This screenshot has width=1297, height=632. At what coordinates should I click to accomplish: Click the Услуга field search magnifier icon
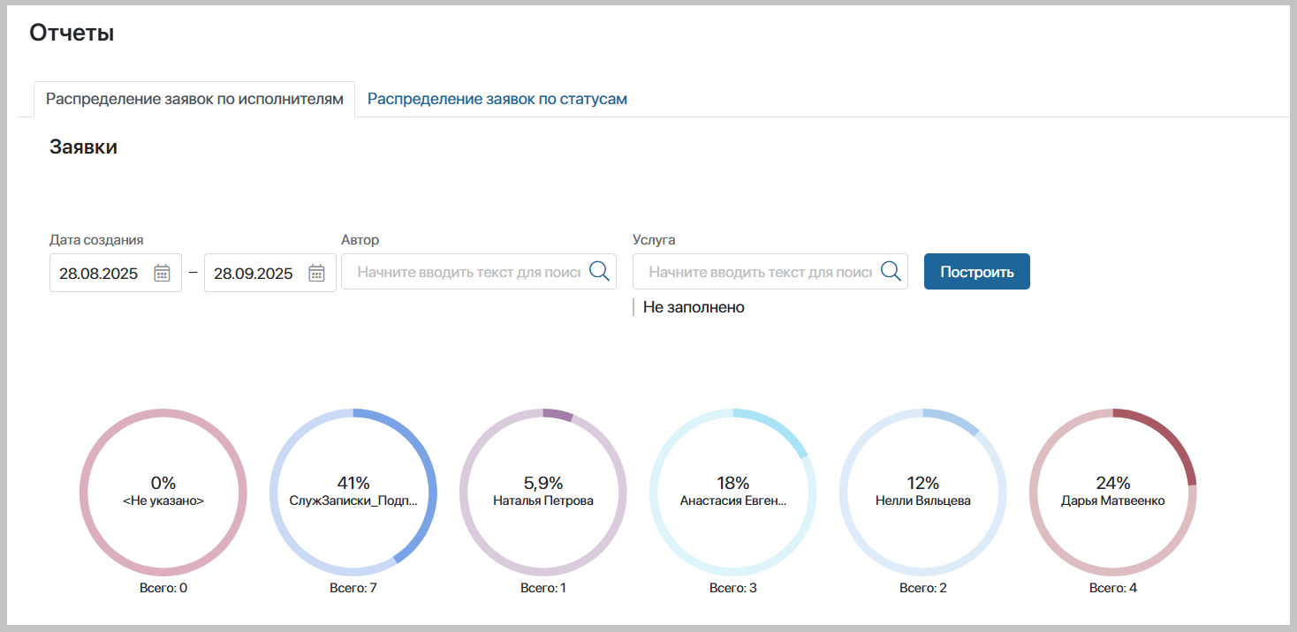coord(891,272)
